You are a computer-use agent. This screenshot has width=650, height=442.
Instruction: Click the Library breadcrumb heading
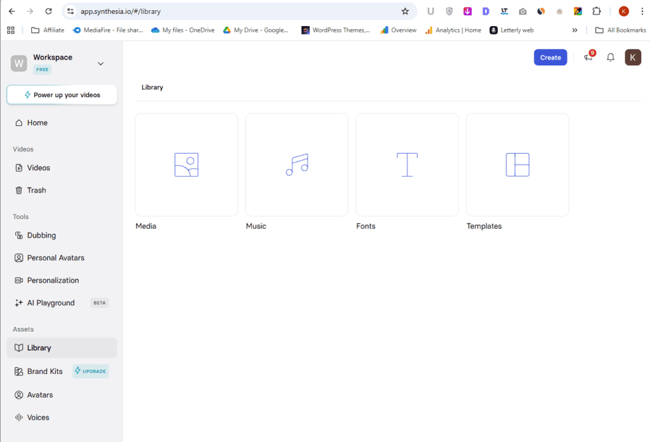152,87
